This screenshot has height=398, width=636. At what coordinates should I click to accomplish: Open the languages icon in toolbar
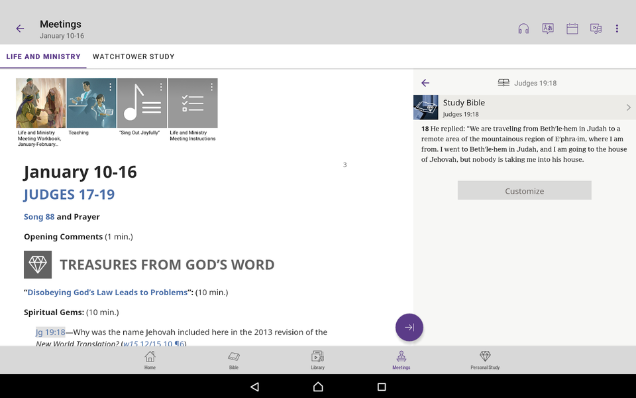(x=548, y=29)
